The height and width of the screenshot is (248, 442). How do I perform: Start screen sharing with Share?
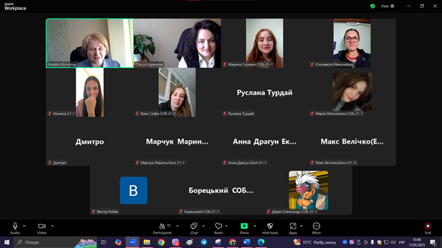point(244,228)
